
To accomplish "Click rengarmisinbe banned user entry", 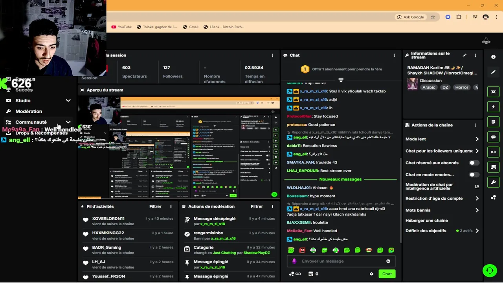I will [x=208, y=233].
